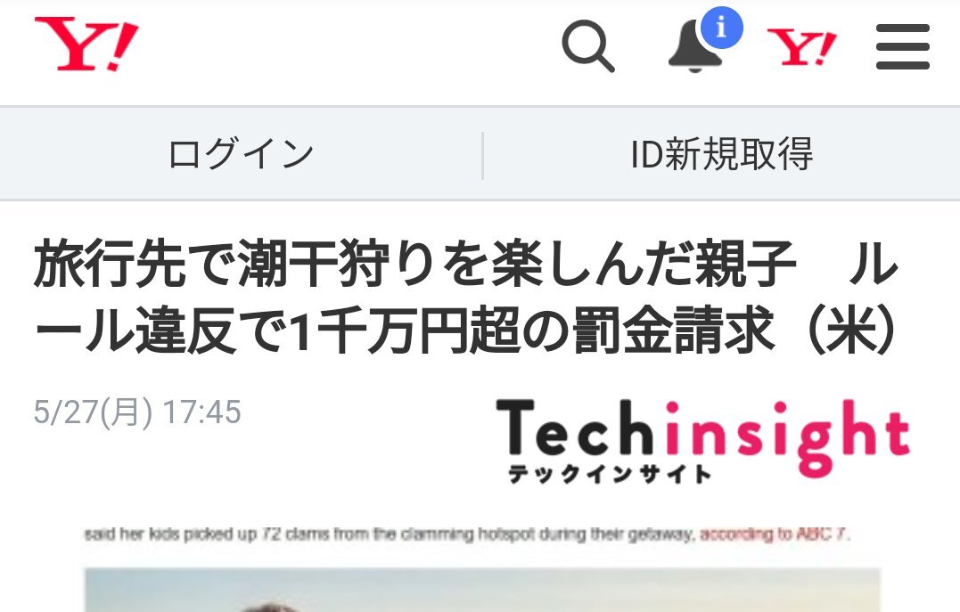Click the small Yahoo! logo beside the menu
The width and height of the screenshot is (960, 612).
click(801, 47)
